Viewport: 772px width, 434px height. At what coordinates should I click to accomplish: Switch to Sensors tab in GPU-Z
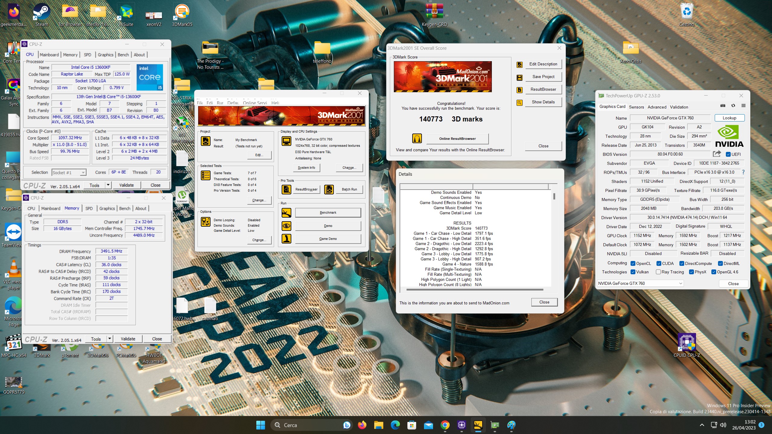coord(636,107)
